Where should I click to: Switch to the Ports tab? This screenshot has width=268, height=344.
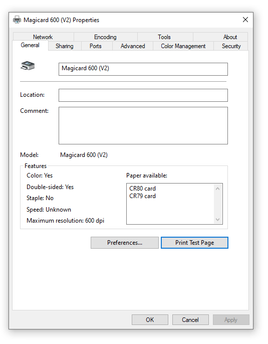point(96,46)
